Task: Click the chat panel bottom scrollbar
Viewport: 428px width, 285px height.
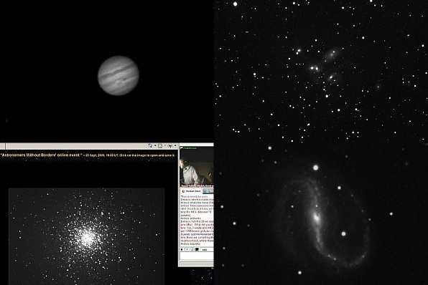Action: [197, 264]
